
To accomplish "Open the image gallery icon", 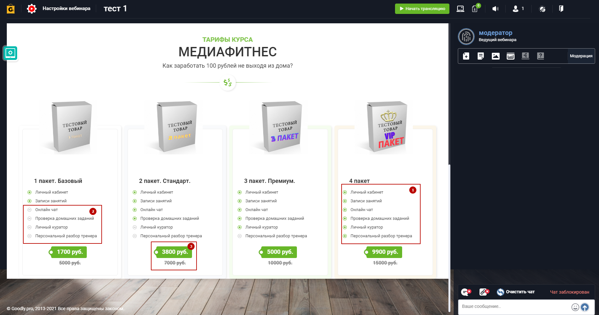I will pos(496,56).
